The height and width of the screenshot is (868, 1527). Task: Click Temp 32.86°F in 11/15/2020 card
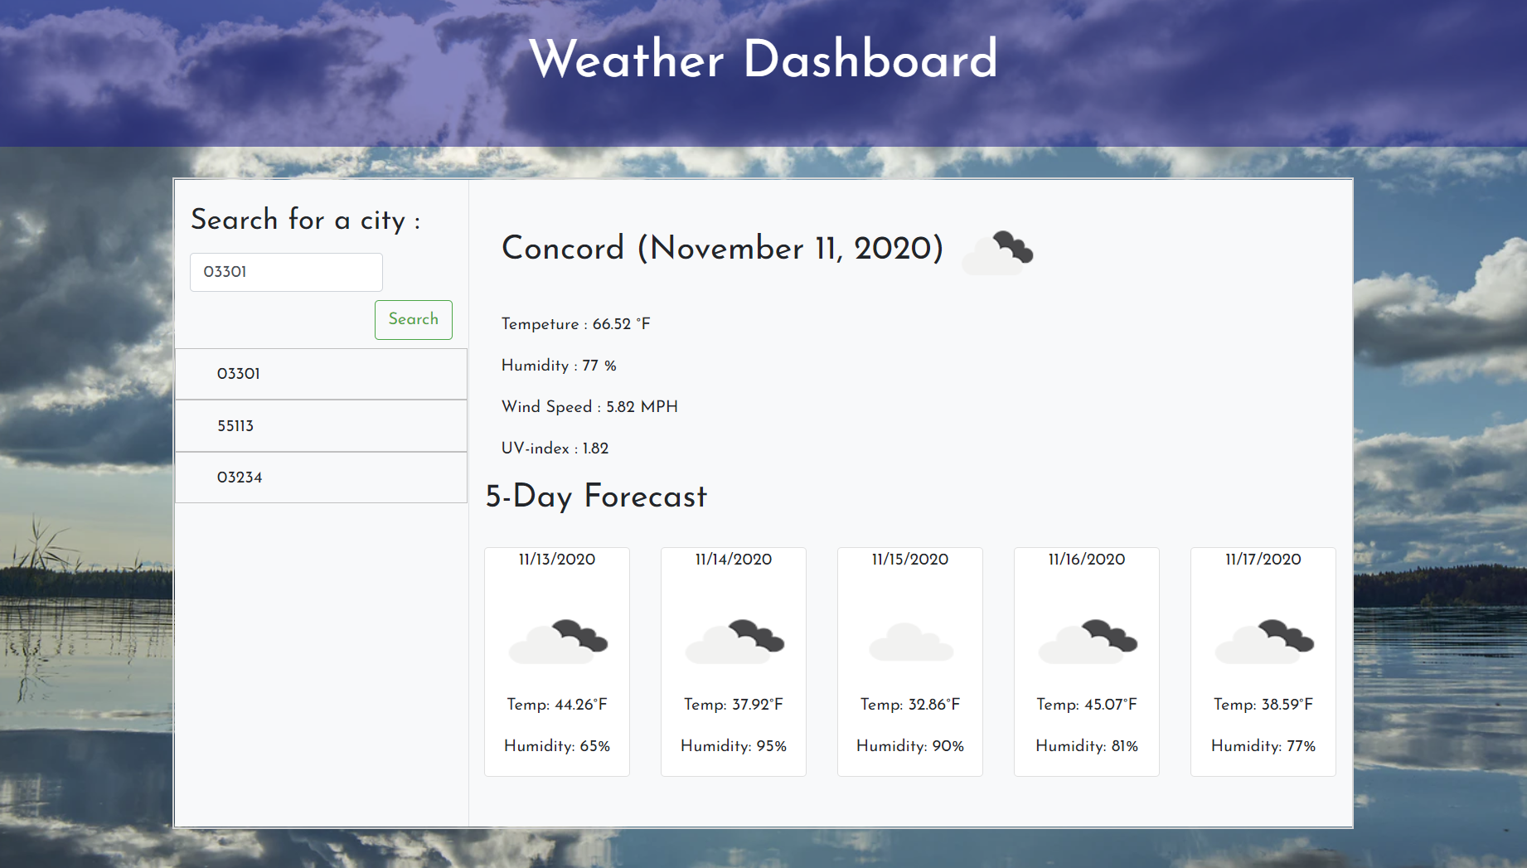[x=910, y=705]
